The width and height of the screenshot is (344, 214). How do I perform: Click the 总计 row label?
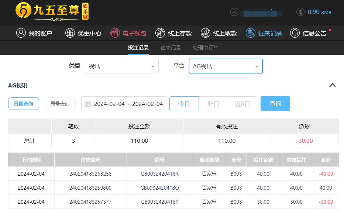[30, 141]
